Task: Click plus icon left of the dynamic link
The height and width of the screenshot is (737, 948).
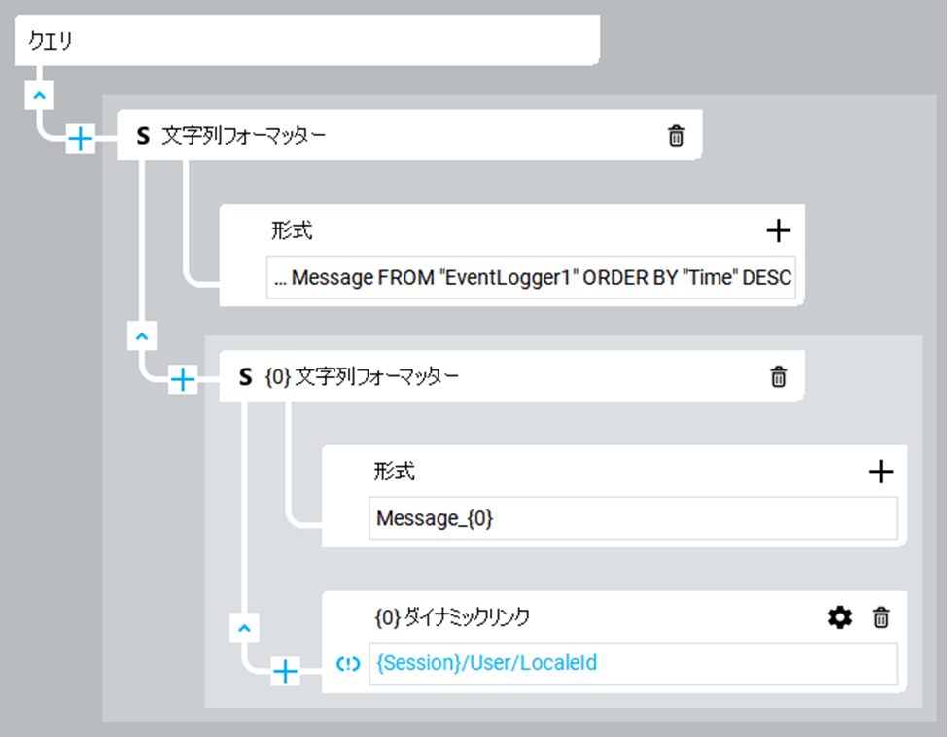Action: [x=285, y=671]
